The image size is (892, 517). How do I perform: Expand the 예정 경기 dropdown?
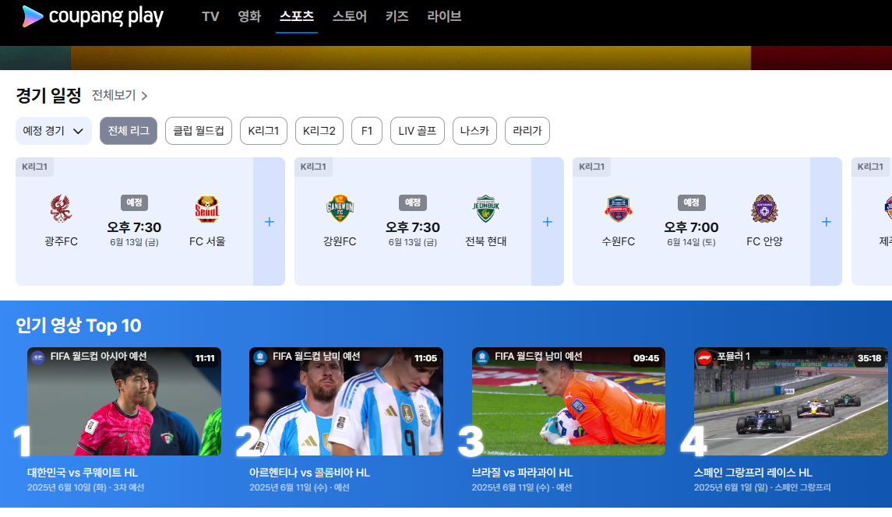pos(54,131)
